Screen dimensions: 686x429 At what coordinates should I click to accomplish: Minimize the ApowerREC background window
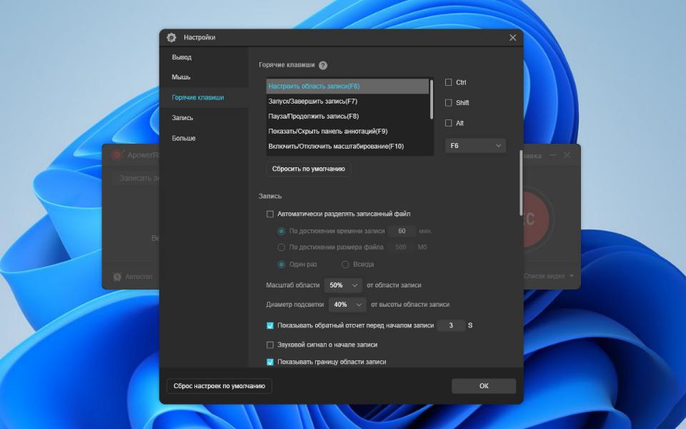tap(553, 155)
